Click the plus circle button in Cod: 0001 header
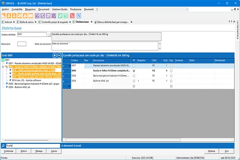This screenshot has width=240, height=160. click(54, 55)
